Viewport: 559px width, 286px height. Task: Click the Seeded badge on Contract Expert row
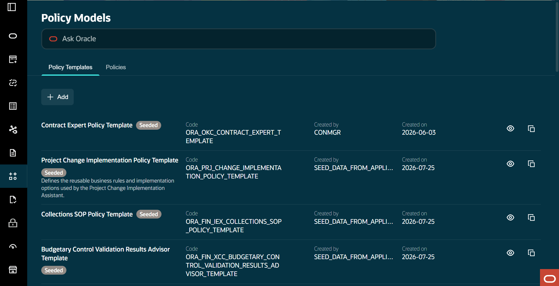pos(149,125)
